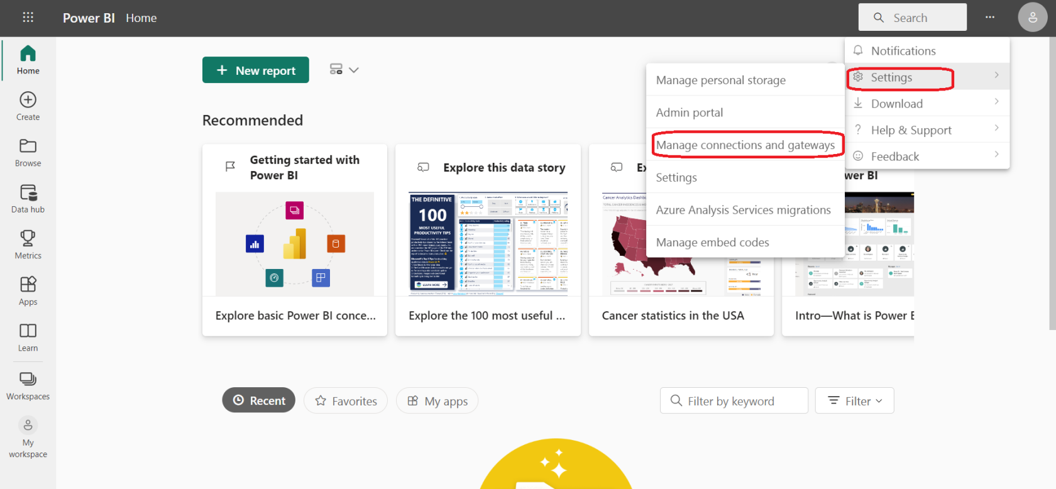
Task: Expand the Download submenu chevron
Action: pos(997,101)
